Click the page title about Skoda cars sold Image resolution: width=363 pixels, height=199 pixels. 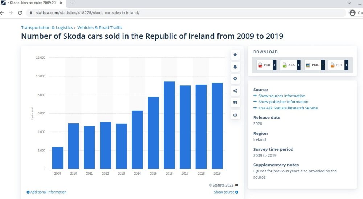pos(152,36)
